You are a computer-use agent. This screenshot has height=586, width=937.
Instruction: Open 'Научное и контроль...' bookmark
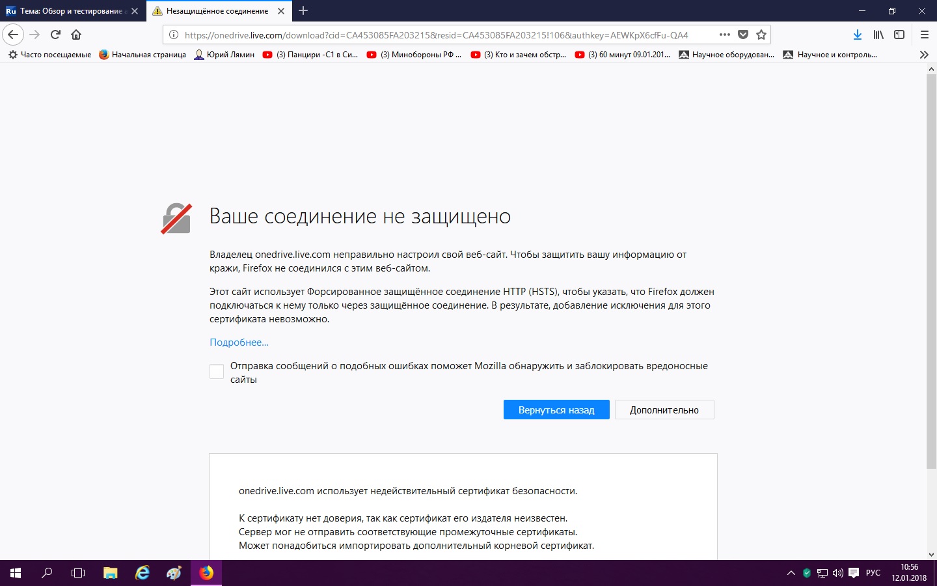click(830, 55)
